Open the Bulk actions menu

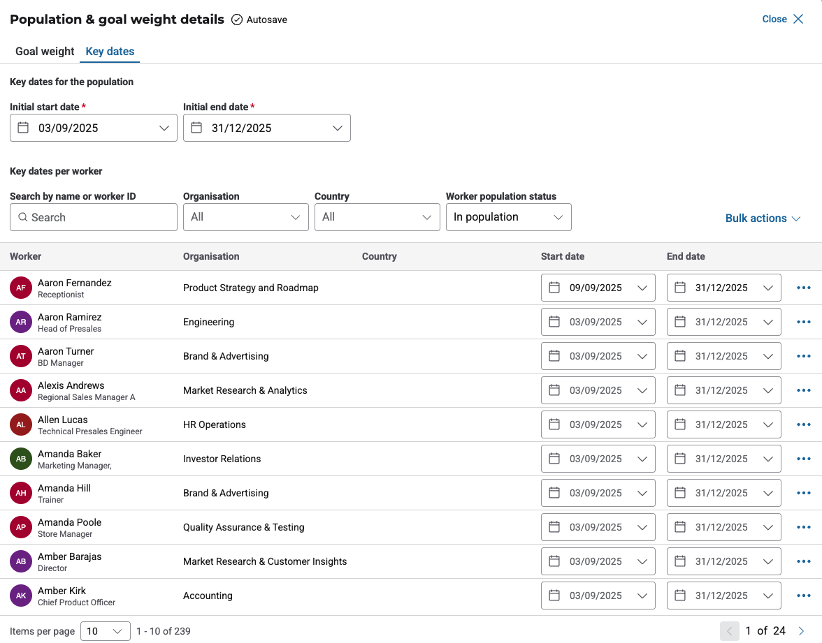pyautogui.click(x=763, y=219)
